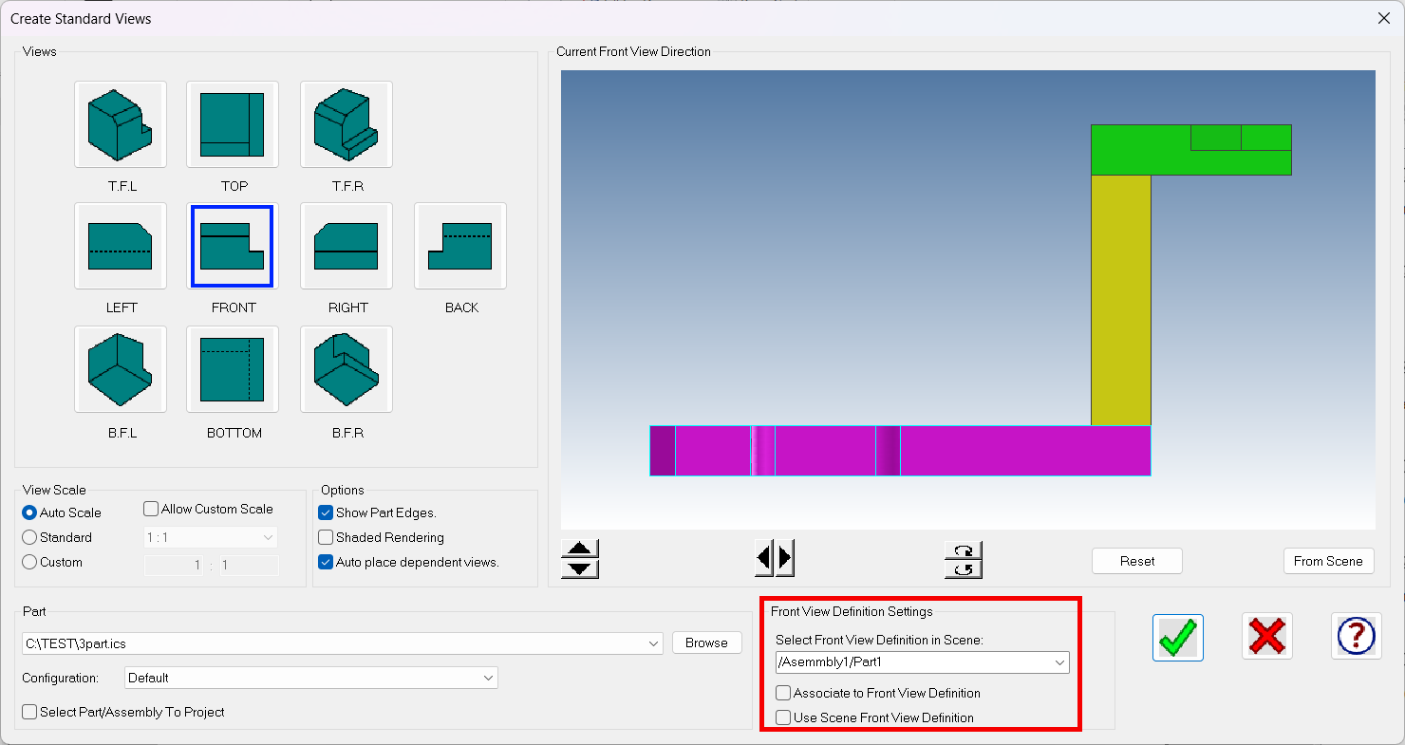Check Associate to Front View Definition
This screenshot has height=745, width=1405.
click(783, 694)
